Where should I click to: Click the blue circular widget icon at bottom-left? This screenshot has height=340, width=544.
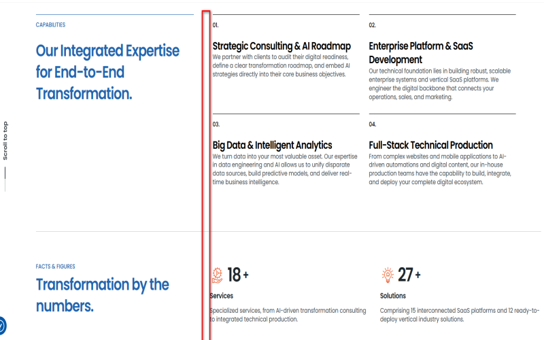[2, 326]
